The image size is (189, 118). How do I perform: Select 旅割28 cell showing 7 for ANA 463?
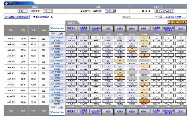pyautogui.click(x=132, y=49)
